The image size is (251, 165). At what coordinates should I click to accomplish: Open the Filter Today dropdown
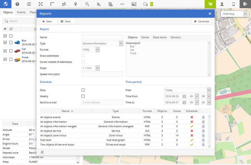187,90
